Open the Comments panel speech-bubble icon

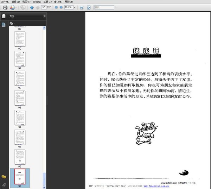4,177
